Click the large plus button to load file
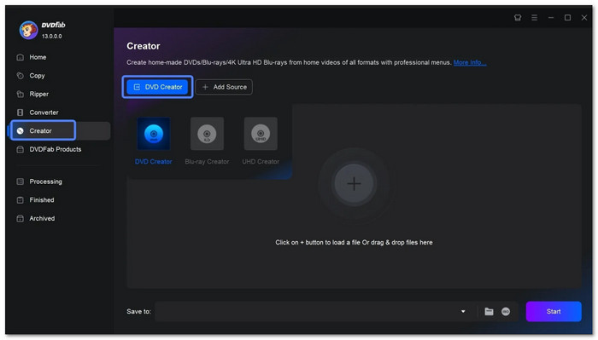This screenshot has width=598, height=340. [x=354, y=184]
